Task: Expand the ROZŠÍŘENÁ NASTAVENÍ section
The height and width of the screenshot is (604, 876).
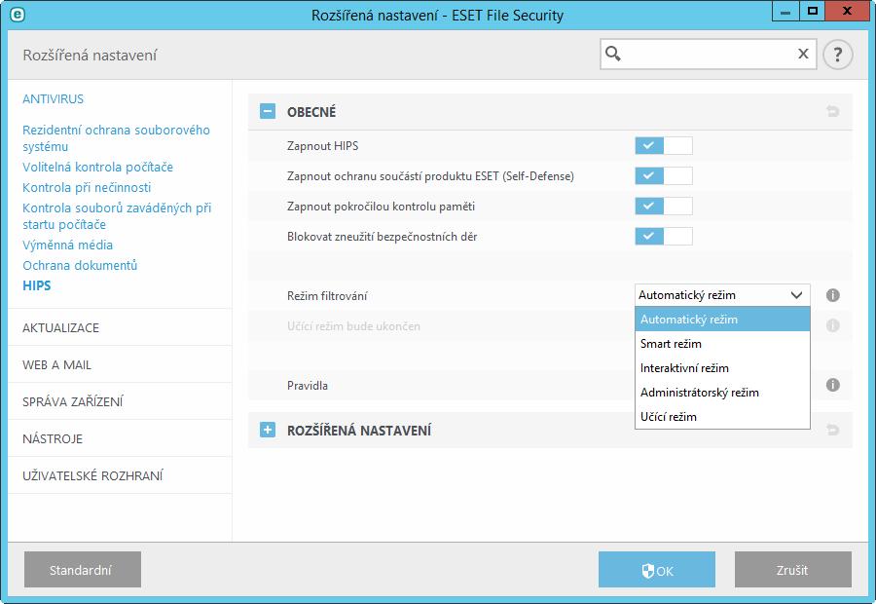Action: coord(268,430)
